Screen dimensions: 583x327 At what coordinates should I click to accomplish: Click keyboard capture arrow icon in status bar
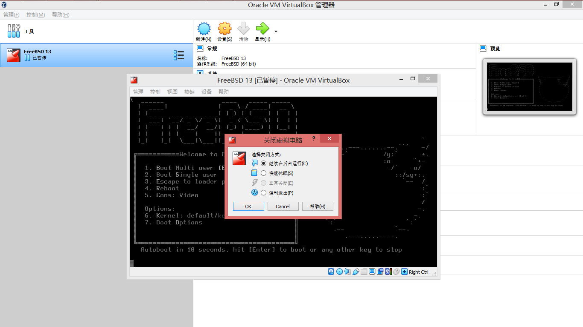(404, 272)
